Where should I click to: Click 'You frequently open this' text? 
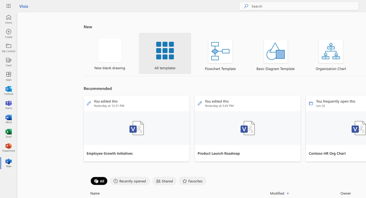click(336, 101)
